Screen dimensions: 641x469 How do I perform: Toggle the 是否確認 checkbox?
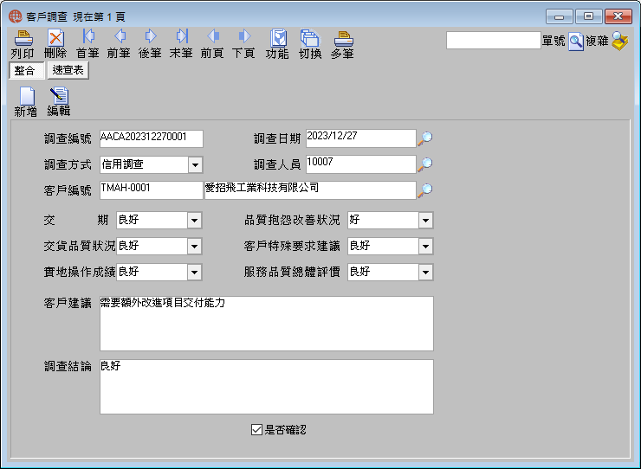256,430
